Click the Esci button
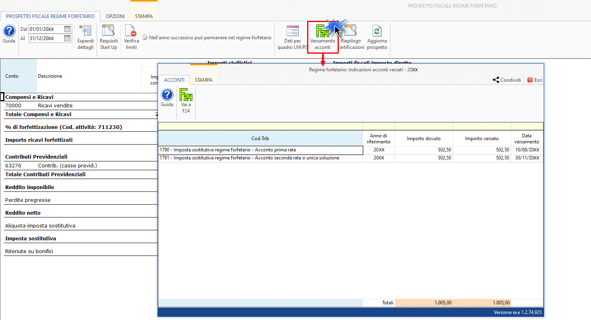The height and width of the screenshot is (320, 591). click(535, 80)
